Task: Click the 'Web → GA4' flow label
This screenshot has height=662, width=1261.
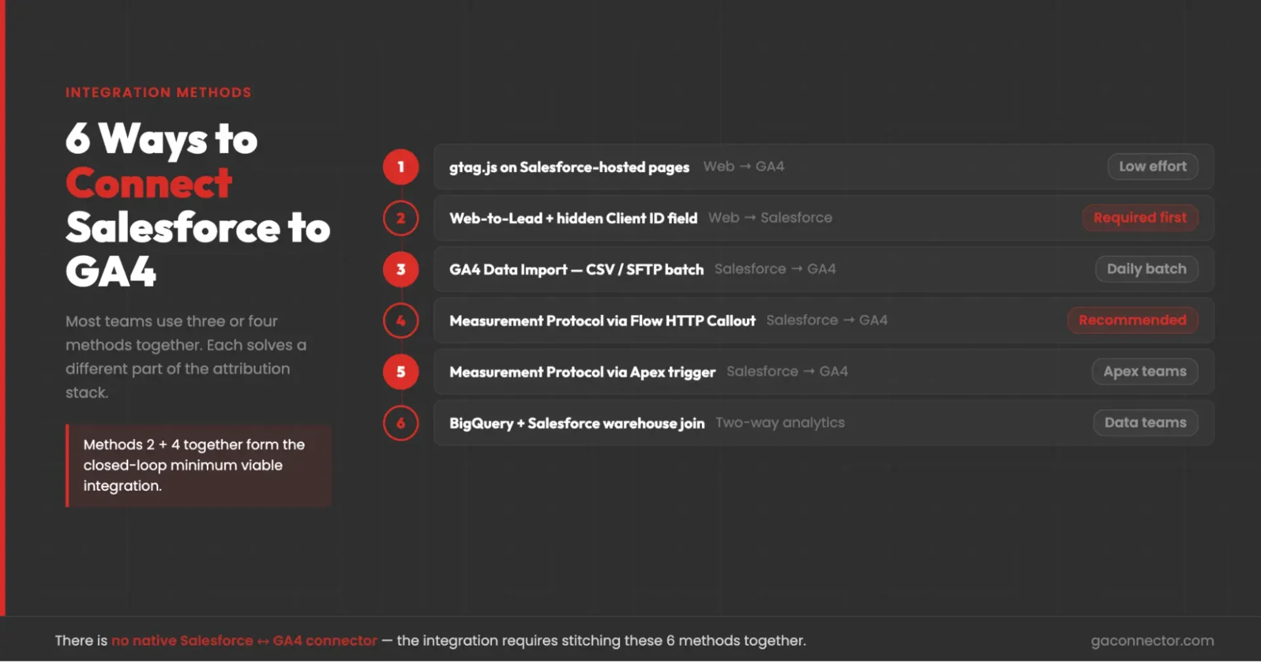Action: point(743,167)
